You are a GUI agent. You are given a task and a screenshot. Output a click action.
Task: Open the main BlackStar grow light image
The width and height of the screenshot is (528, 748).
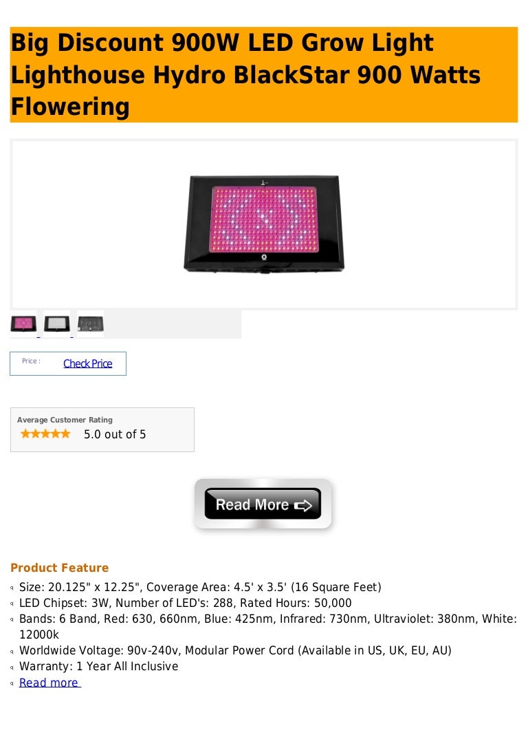pos(264,224)
